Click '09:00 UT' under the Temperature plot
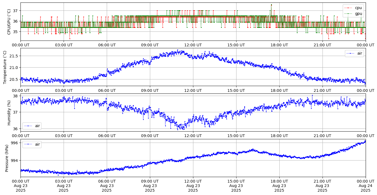The image size is (377, 195). click(150, 90)
